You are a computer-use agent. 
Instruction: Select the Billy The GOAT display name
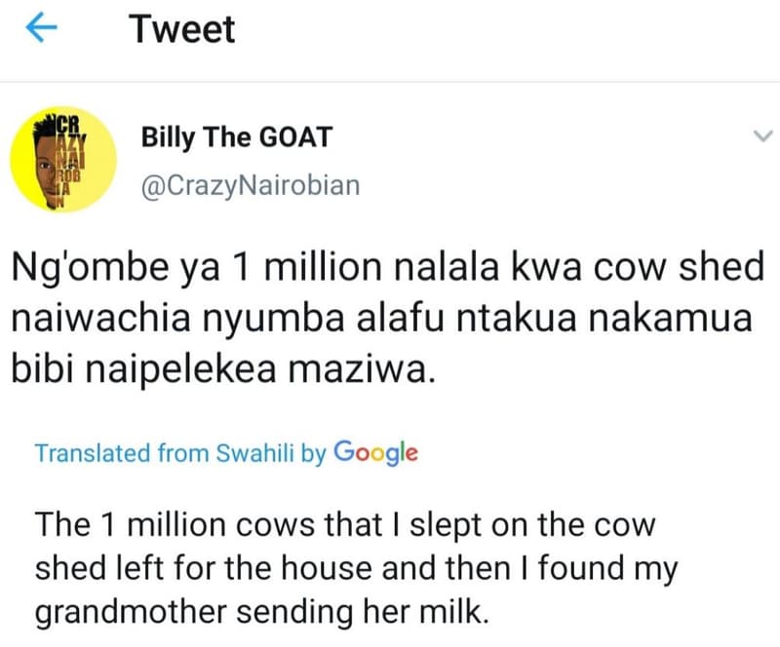(237, 136)
